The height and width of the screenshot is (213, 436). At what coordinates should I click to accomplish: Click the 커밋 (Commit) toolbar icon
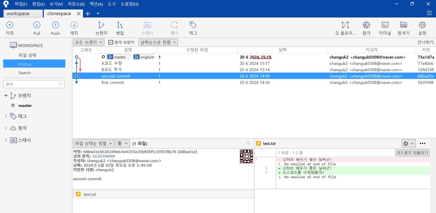10,25
